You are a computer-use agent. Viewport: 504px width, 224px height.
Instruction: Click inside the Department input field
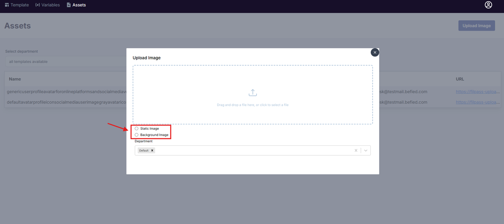pos(253,150)
